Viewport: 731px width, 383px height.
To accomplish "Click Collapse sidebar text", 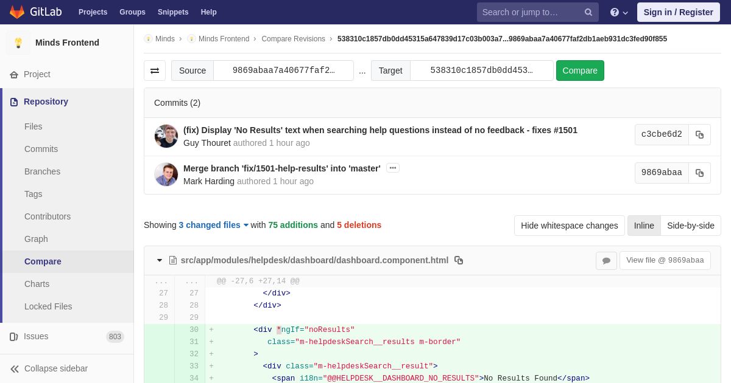I will tap(56, 368).
